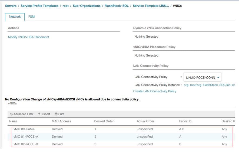The width and height of the screenshot is (239, 153).
Task: Go to Service Profile Templates breadcrumb
Action: [x=39, y=6]
